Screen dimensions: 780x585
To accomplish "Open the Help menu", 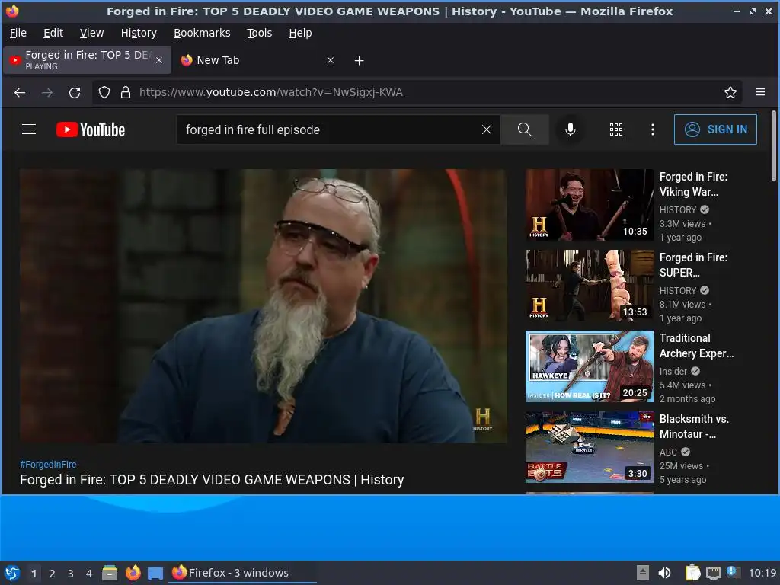I will coord(300,33).
